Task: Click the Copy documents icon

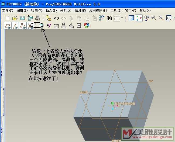Action: (79, 18)
